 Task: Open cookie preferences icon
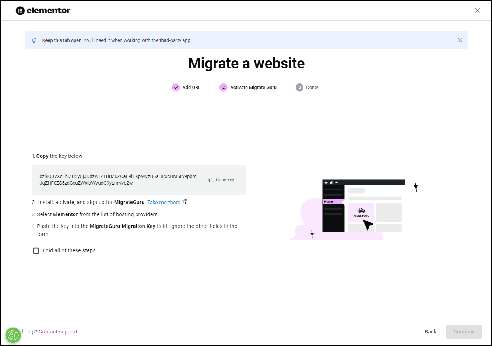13,335
